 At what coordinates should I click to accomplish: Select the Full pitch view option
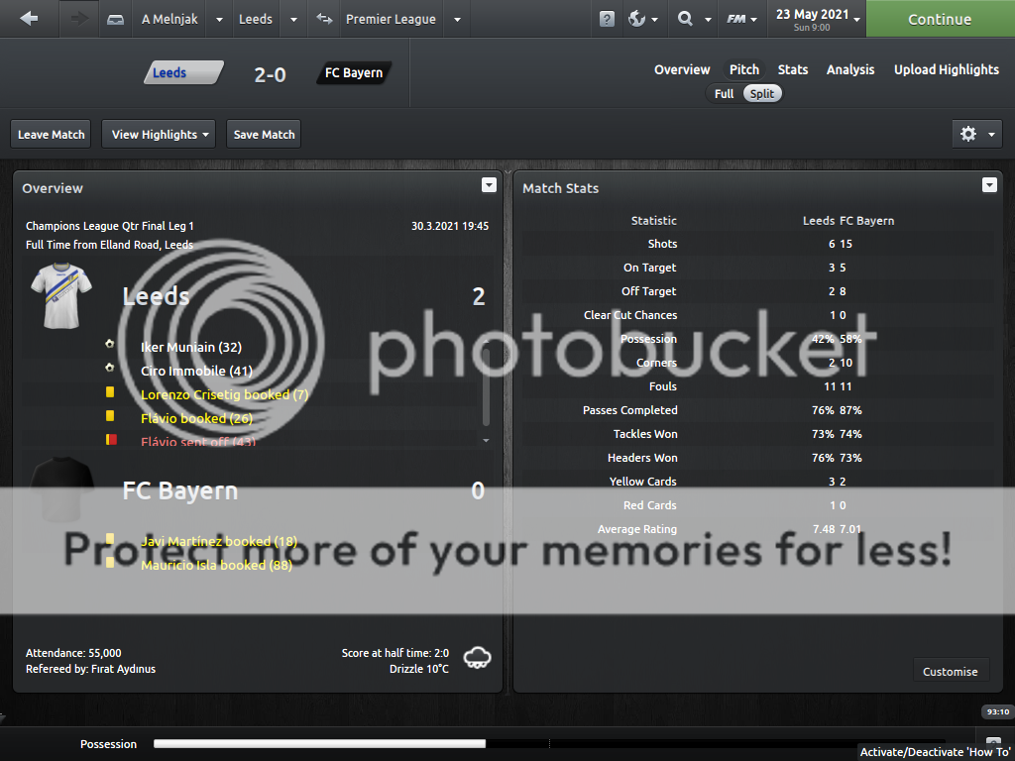(x=724, y=93)
